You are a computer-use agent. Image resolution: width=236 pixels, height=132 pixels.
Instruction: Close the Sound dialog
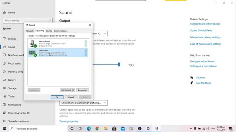(90, 25)
